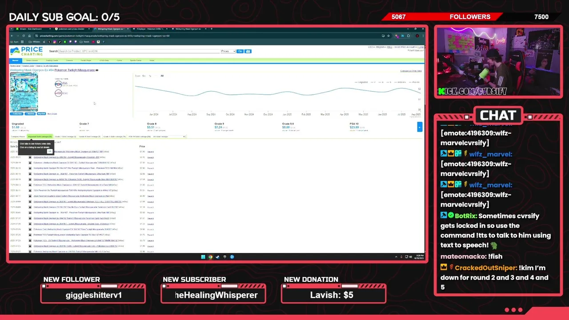Show hidden system tray icons
This screenshot has width=569, height=320.
coord(396,256)
